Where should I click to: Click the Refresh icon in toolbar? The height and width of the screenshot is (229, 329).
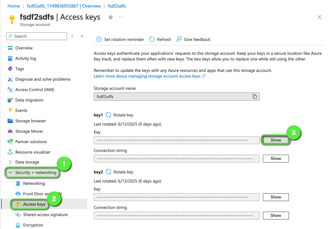click(x=152, y=39)
